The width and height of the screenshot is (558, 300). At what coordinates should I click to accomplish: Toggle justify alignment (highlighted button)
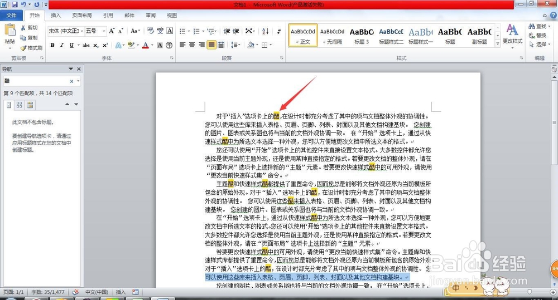[x=211, y=45]
